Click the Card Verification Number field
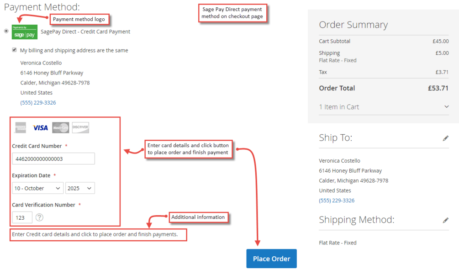 pos(22,217)
